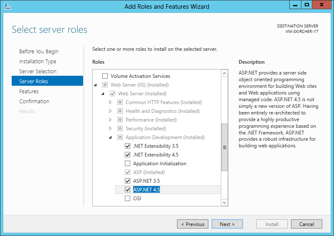Uncheck ASP.NET 3.5 role service
334x236 pixels.
coord(127,181)
